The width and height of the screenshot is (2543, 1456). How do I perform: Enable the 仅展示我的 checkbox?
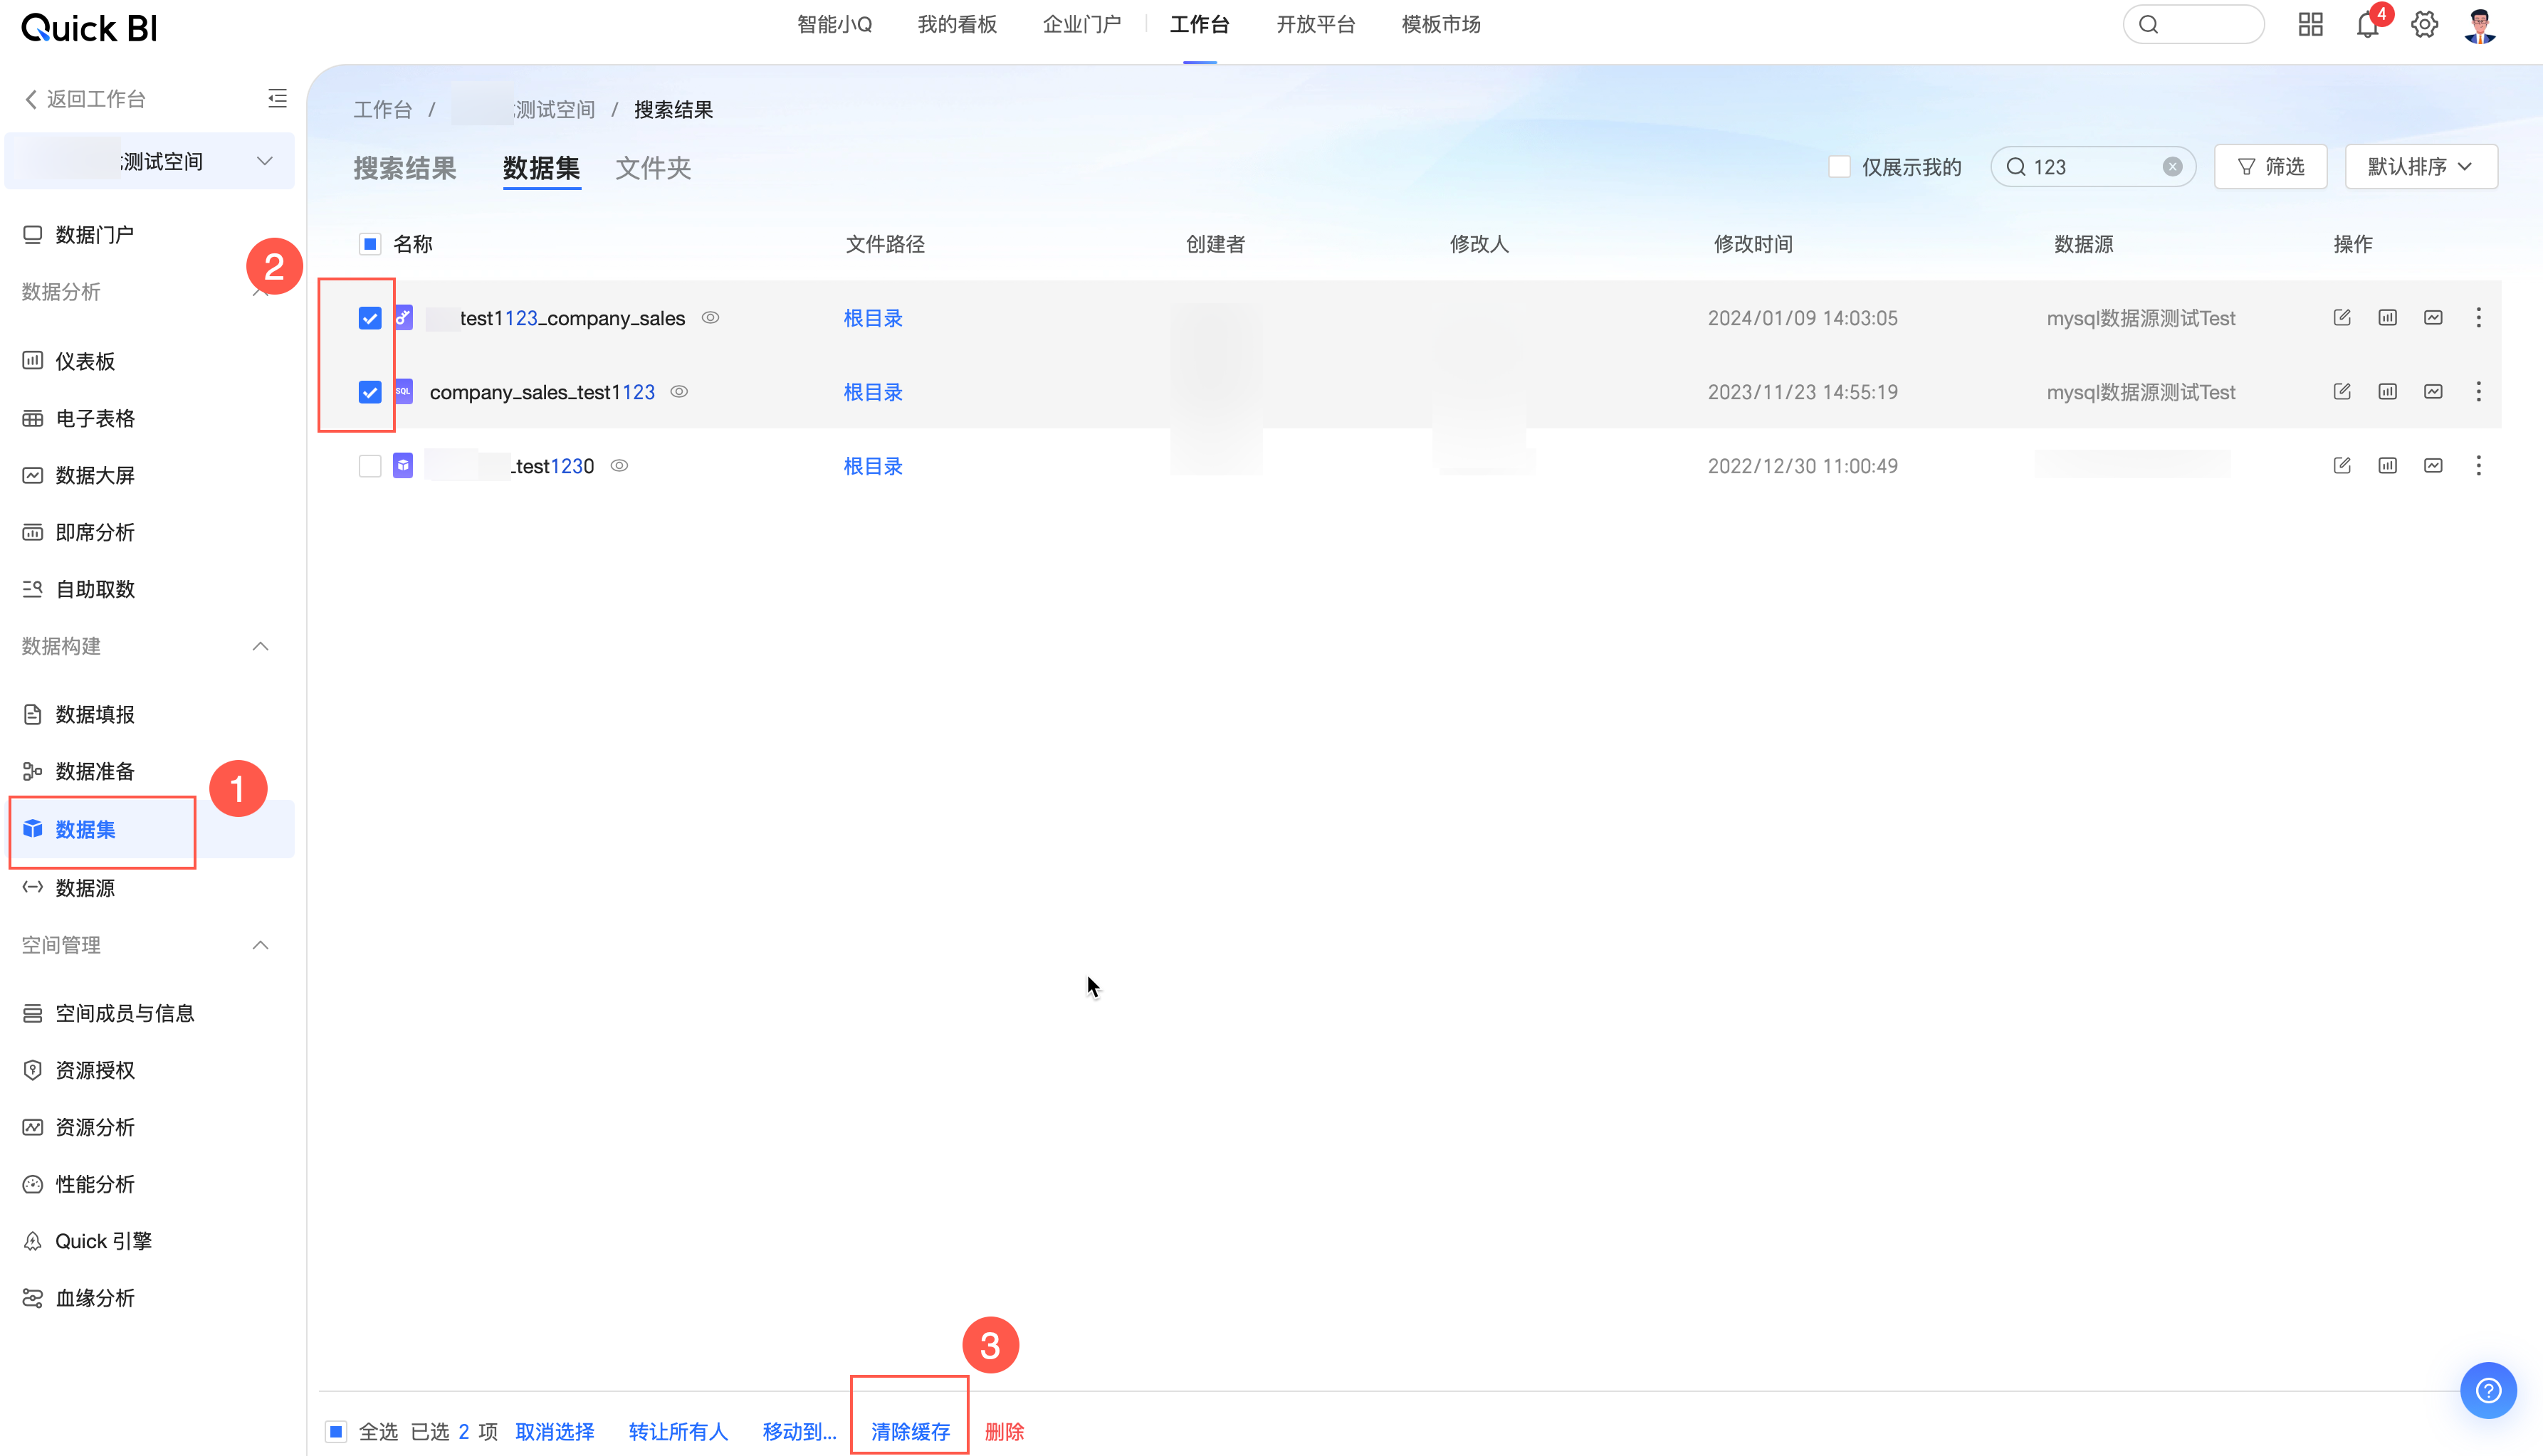(1839, 167)
